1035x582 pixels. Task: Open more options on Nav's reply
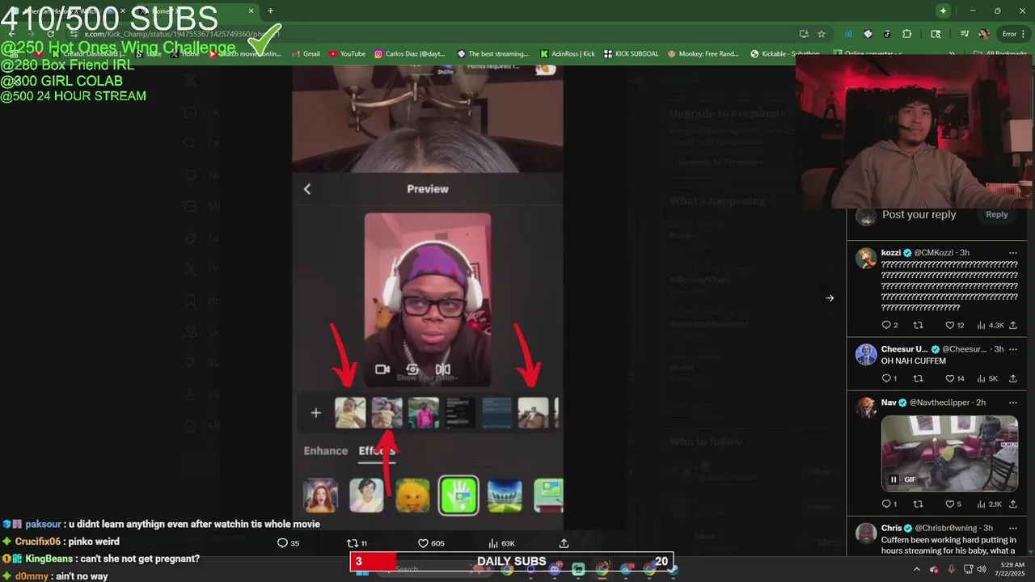coord(1012,403)
